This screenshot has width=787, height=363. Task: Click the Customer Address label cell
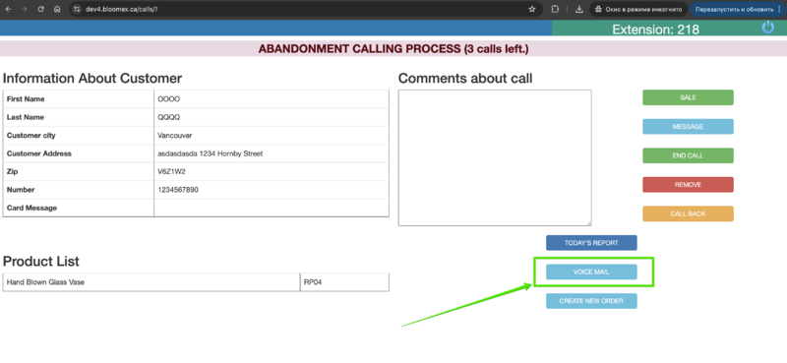point(79,153)
